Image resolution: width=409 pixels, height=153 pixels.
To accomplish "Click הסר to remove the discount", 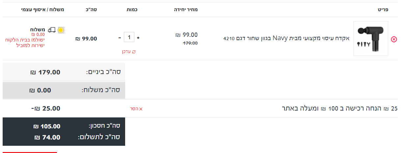I will click(x=134, y=109).
